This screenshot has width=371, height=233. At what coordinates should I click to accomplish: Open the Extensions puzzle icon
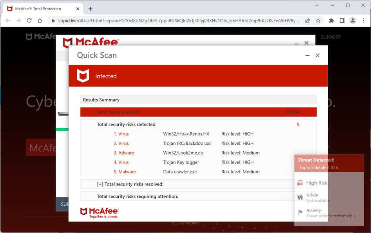331,21
